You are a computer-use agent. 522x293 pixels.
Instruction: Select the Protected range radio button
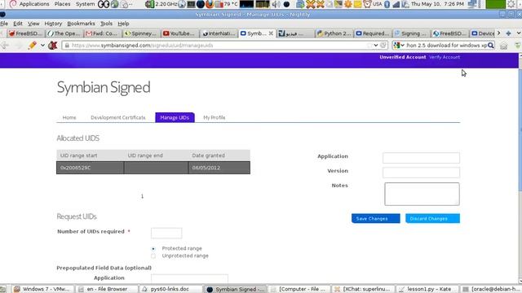click(x=153, y=248)
